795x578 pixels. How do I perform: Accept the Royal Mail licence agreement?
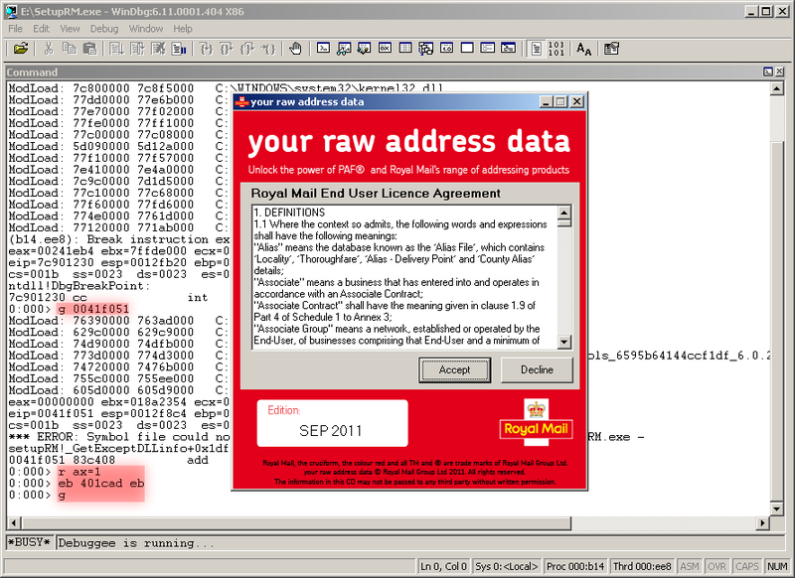455,369
